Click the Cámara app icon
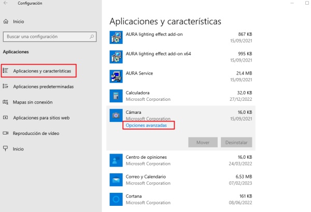The width and height of the screenshot is (311, 212). click(116, 115)
